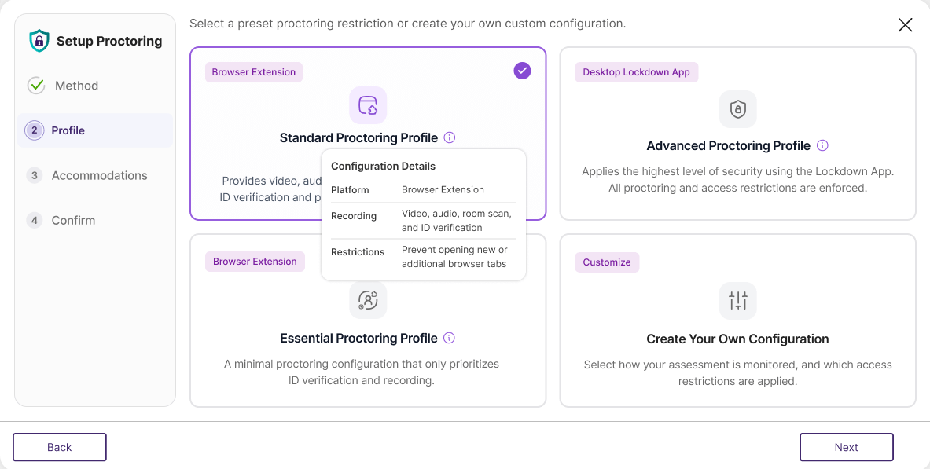Click the sliders icon on Create Your Own Configuration
This screenshot has width=930, height=469.
tap(737, 301)
